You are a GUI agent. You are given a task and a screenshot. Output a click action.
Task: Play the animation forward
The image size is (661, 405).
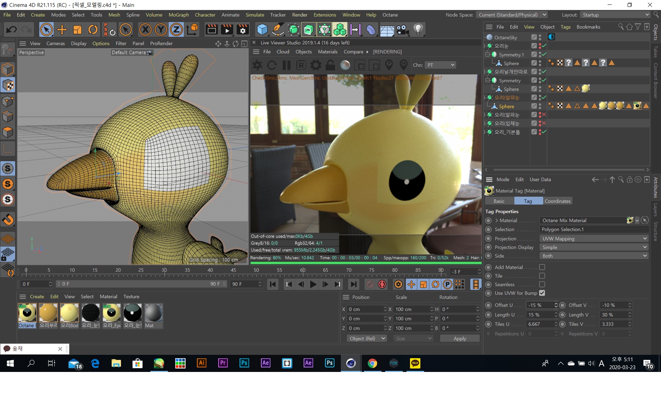[313, 284]
